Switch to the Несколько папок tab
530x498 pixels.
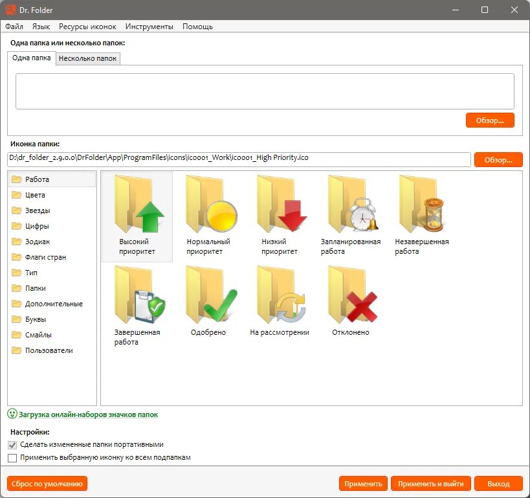pyautogui.click(x=87, y=58)
